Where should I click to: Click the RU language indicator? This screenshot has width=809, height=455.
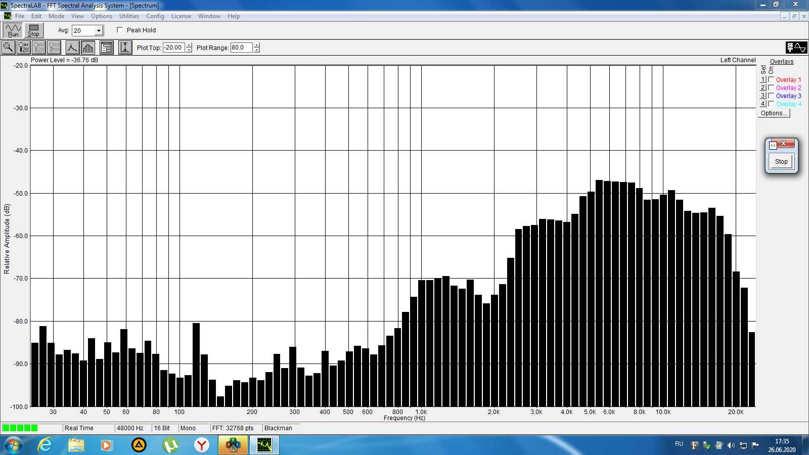(679, 444)
